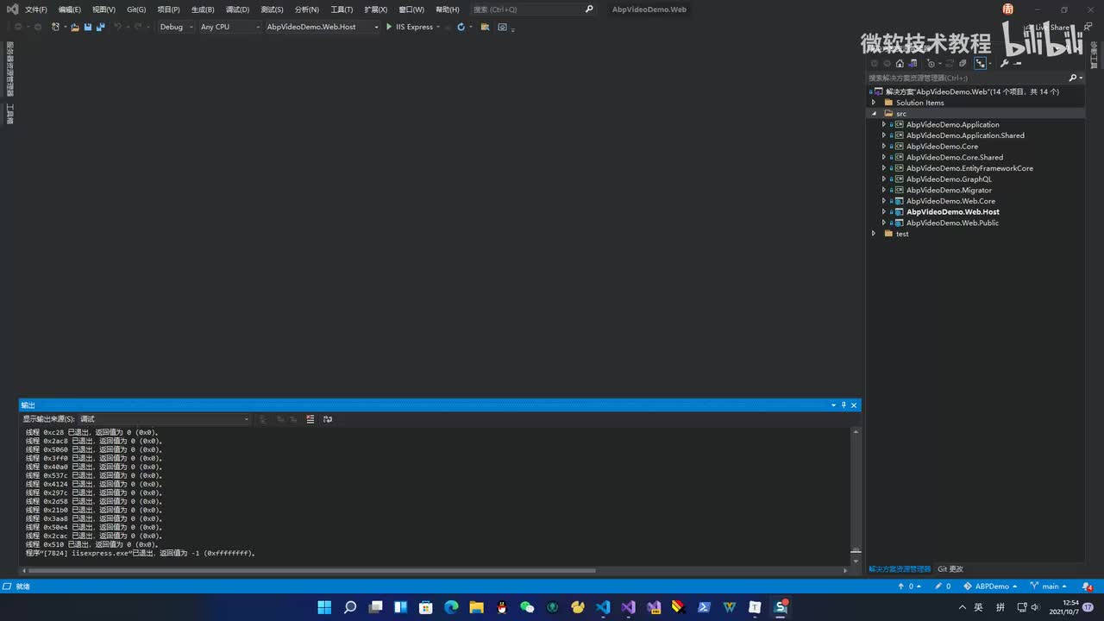Open WeChat from the taskbar
The width and height of the screenshot is (1104, 621).
tap(527, 607)
